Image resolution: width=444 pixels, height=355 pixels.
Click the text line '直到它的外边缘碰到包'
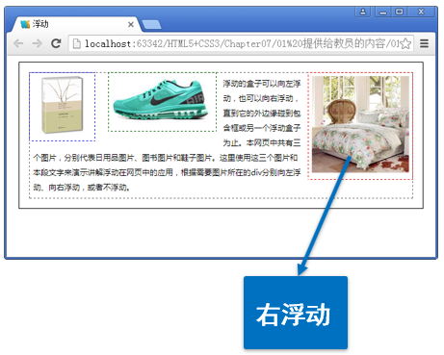click(262, 114)
